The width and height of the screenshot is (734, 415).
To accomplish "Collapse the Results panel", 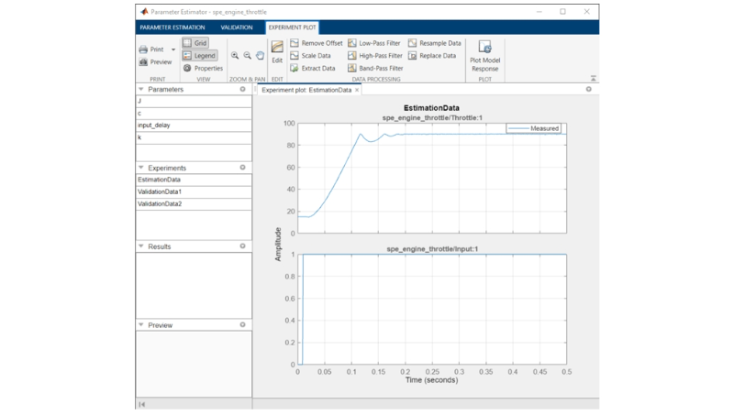I will [141, 246].
